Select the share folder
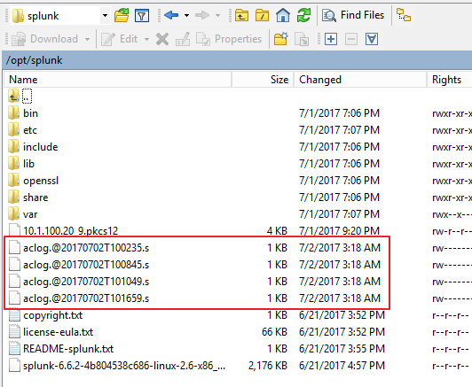 [x=35, y=197]
